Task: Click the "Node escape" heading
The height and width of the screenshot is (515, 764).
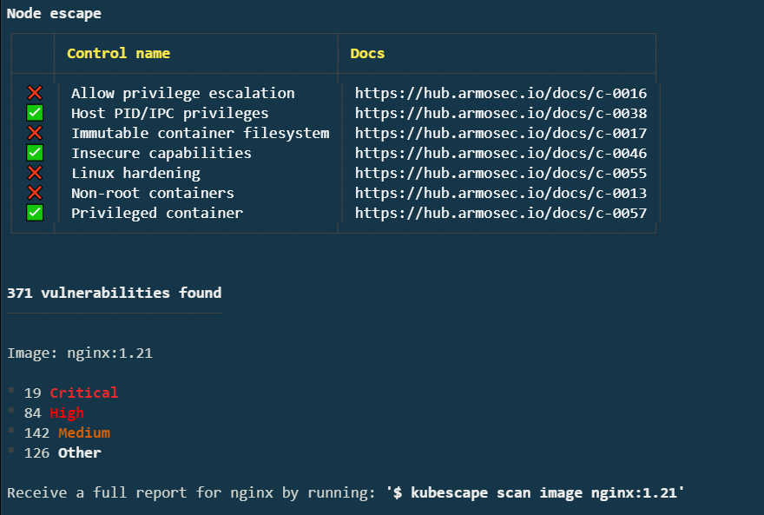Action: click(x=54, y=13)
